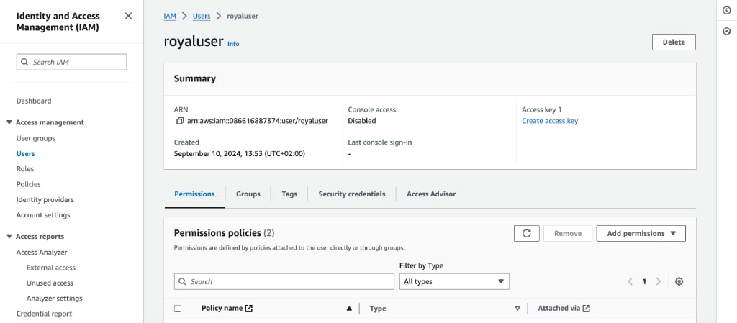
Task: Open Identity providers in the sidebar
Action: 45,199
